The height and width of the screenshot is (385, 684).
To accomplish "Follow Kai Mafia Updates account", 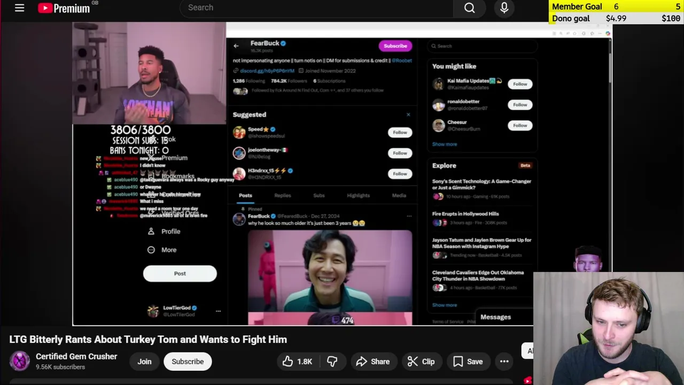I will tap(520, 84).
